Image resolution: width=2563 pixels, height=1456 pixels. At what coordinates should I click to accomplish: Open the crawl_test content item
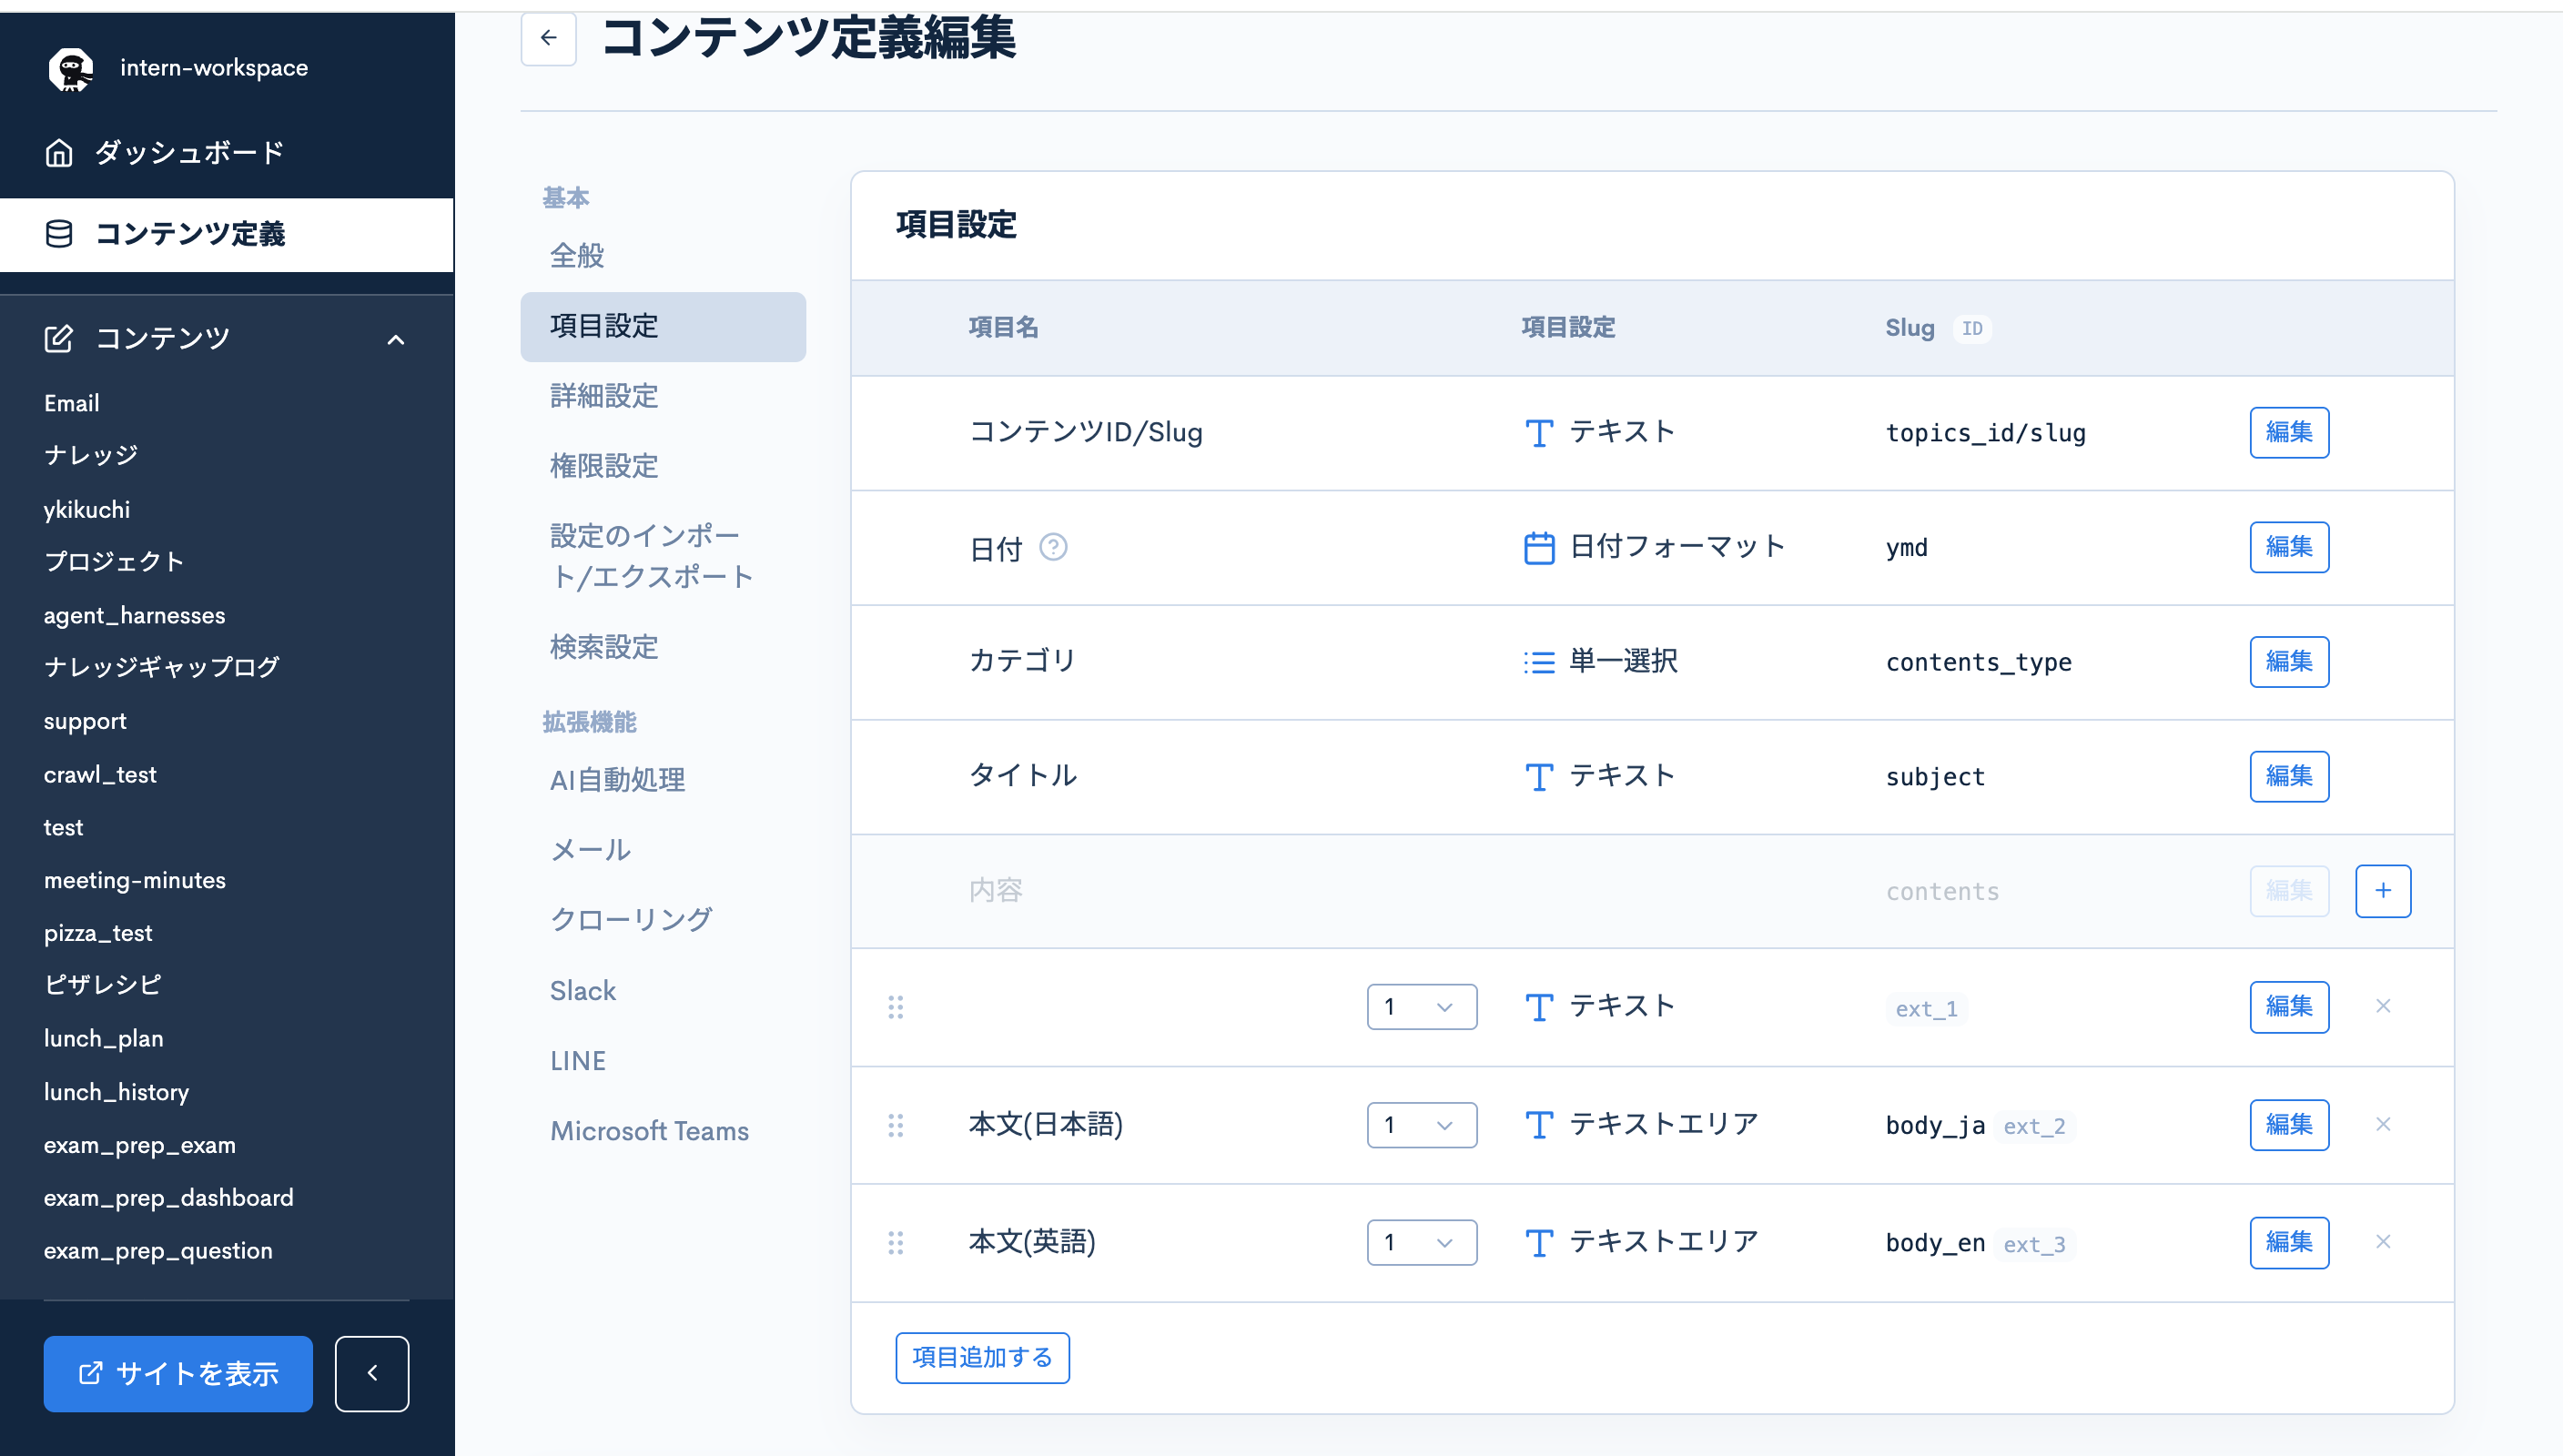[100, 775]
